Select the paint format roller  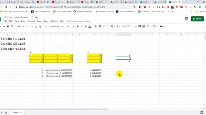pyautogui.click(x=12, y=26)
